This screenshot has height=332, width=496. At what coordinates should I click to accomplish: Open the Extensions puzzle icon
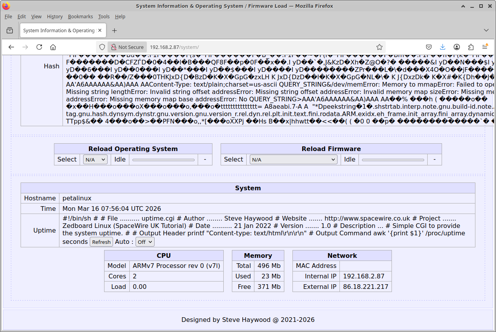tap(471, 47)
